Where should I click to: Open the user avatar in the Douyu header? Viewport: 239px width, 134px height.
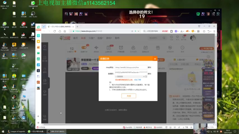[x=193, y=38]
